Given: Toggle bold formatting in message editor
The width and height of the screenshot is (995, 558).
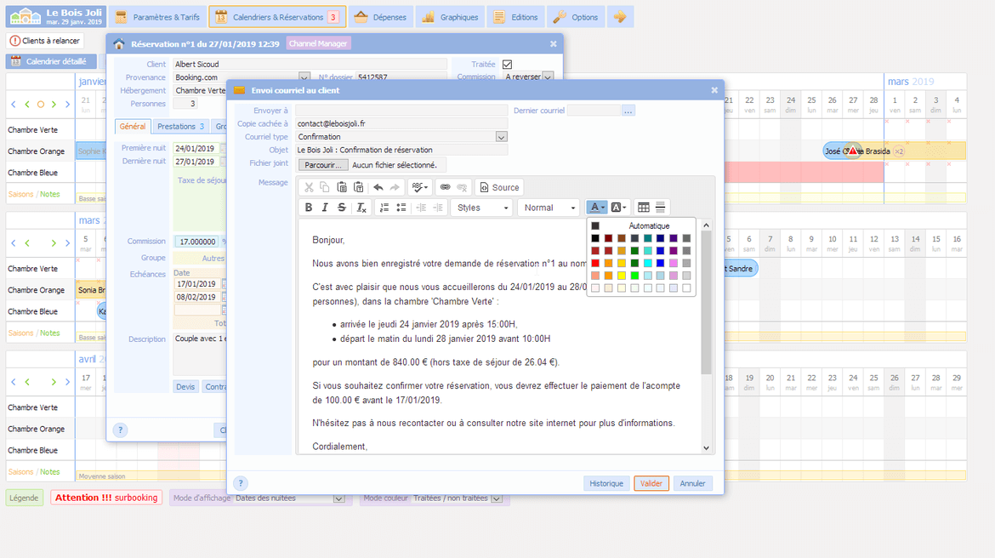Looking at the screenshot, I should (309, 208).
